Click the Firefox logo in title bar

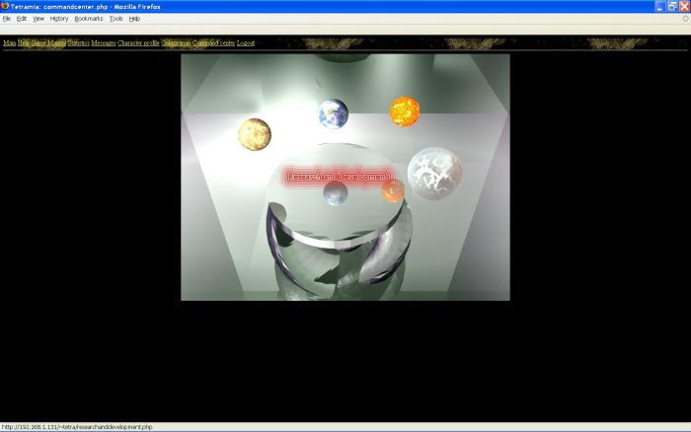(6, 6)
